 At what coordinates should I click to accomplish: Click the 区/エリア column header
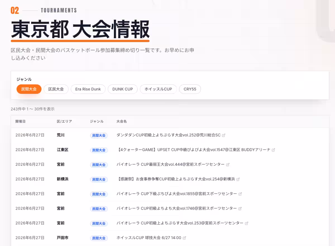coord(64,121)
